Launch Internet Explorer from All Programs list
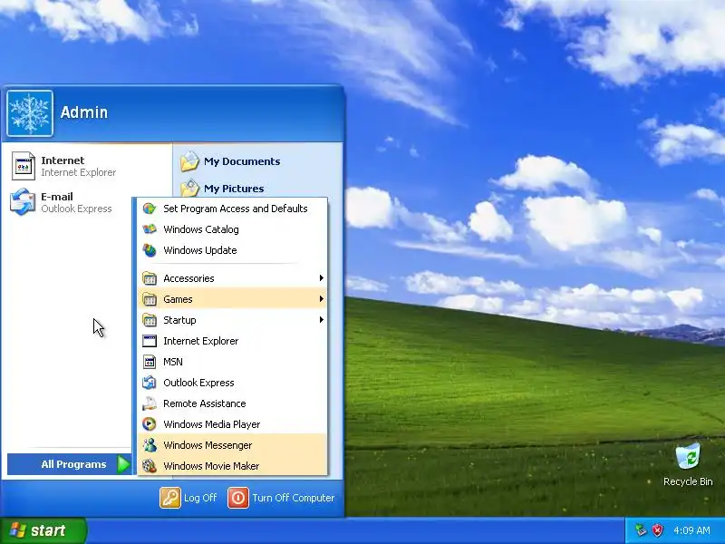Viewport: 725px width, 544px height. click(x=232, y=341)
